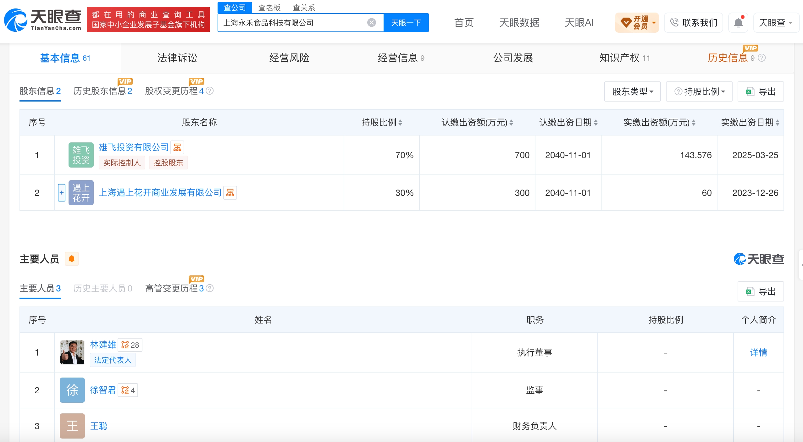Open 天眼AI in top navigation
Viewport: 803px width, 442px height.
[x=579, y=23]
